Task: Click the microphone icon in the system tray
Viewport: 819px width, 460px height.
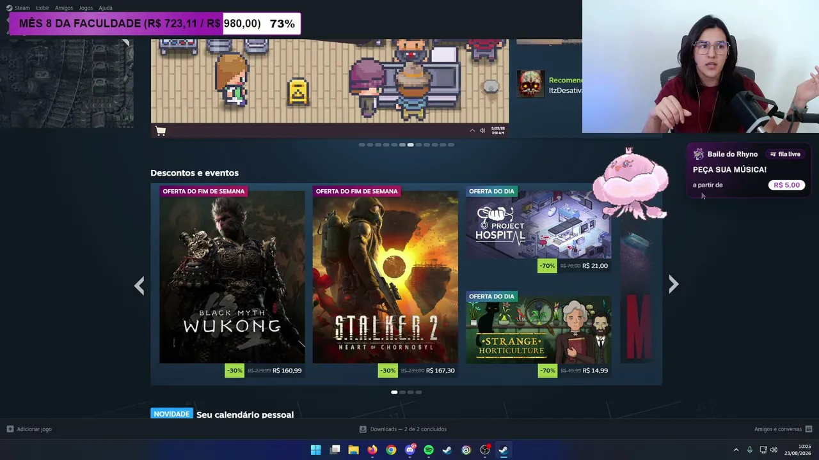Action: 749,450
